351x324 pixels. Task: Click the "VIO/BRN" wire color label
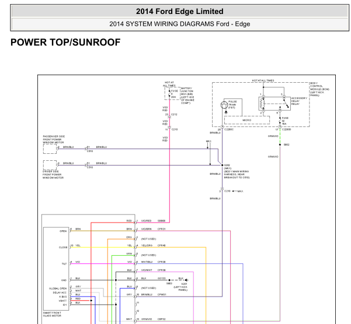pyautogui.click(x=146, y=229)
